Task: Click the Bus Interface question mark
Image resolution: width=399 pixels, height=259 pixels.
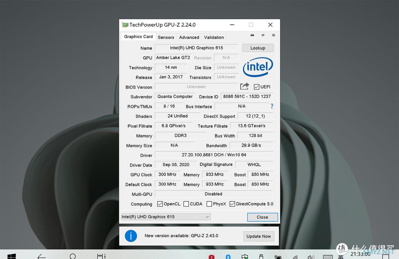Action: [272, 106]
